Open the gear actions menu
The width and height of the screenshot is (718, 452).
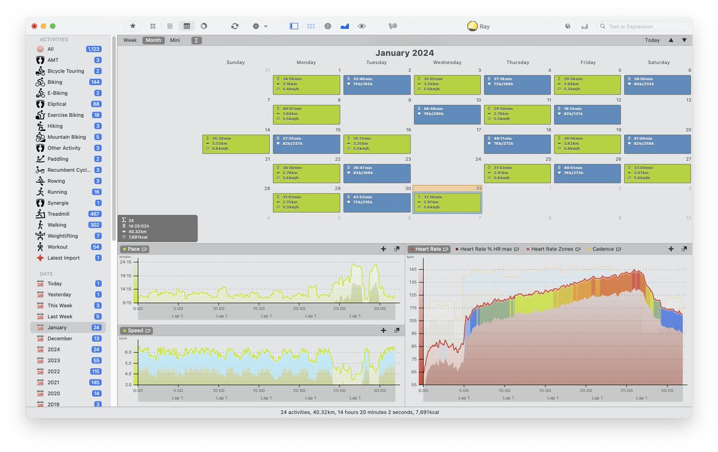(259, 26)
